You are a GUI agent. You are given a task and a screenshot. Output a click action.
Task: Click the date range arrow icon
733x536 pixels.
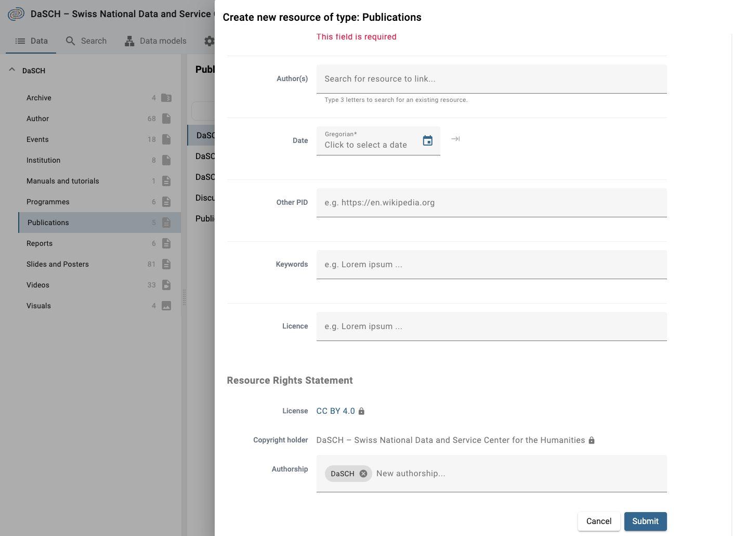pyautogui.click(x=455, y=139)
